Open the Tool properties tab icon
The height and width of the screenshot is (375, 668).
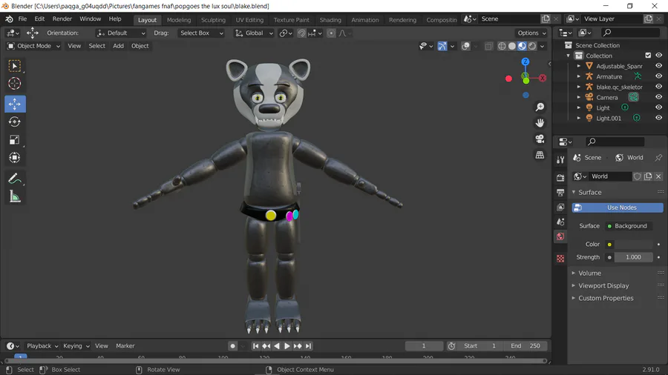click(560, 159)
